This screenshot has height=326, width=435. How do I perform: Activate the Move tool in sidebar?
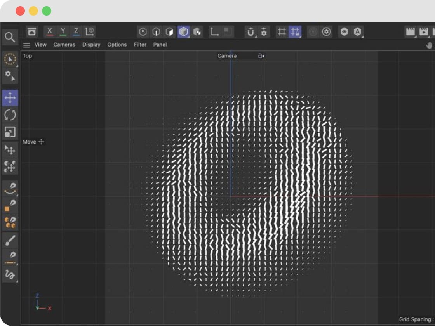pos(10,98)
